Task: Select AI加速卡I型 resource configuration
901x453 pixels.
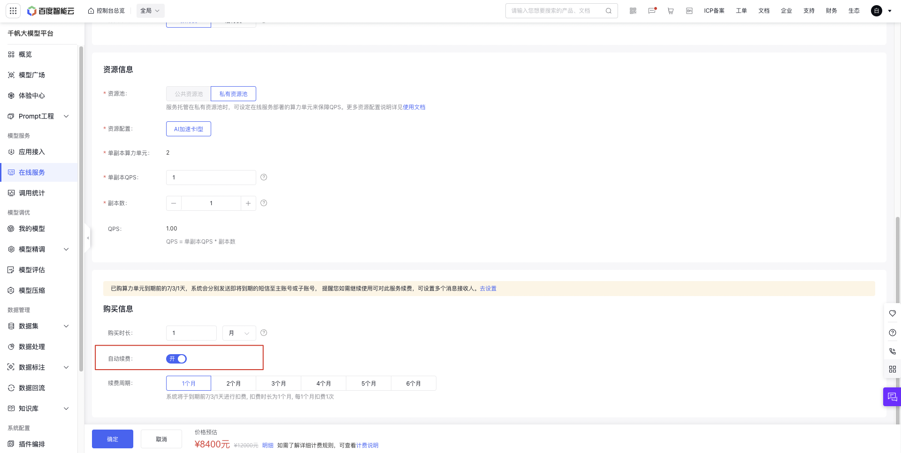Action: tap(189, 129)
